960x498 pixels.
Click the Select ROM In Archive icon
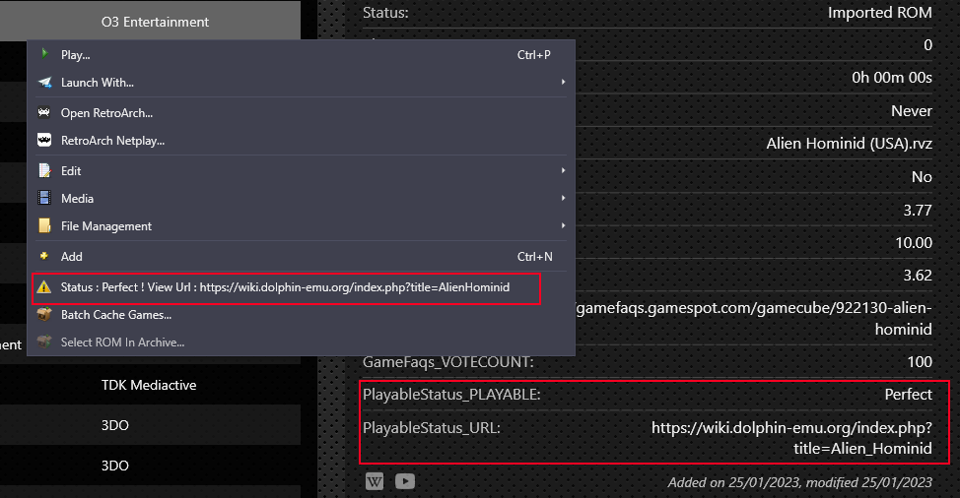(44, 342)
